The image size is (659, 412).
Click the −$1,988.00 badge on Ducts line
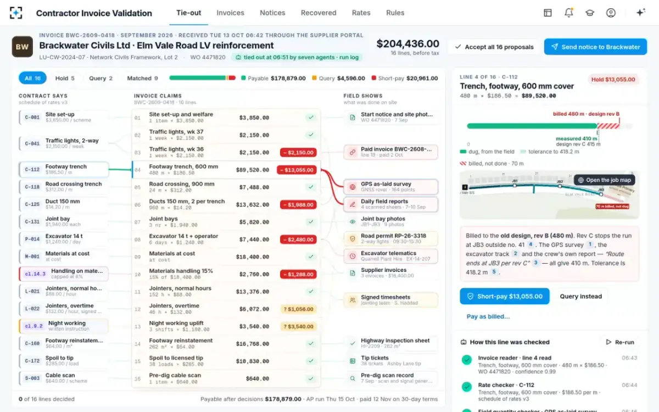(298, 204)
